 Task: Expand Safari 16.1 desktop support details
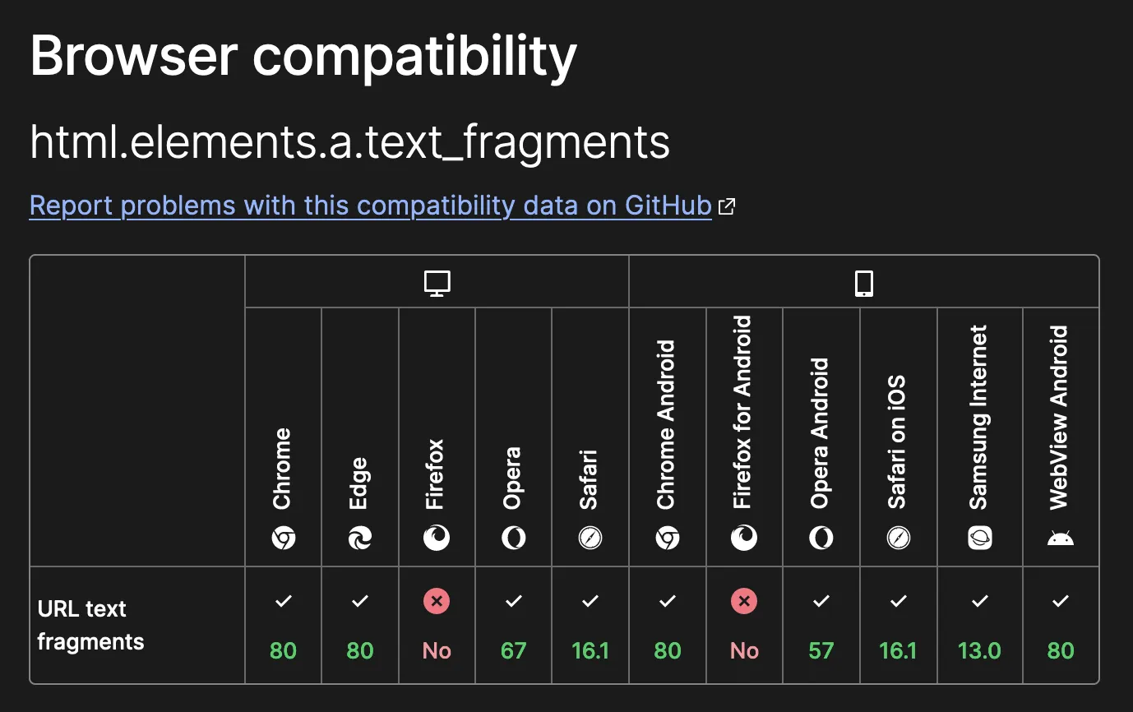pyautogui.click(x=590, y=626)
